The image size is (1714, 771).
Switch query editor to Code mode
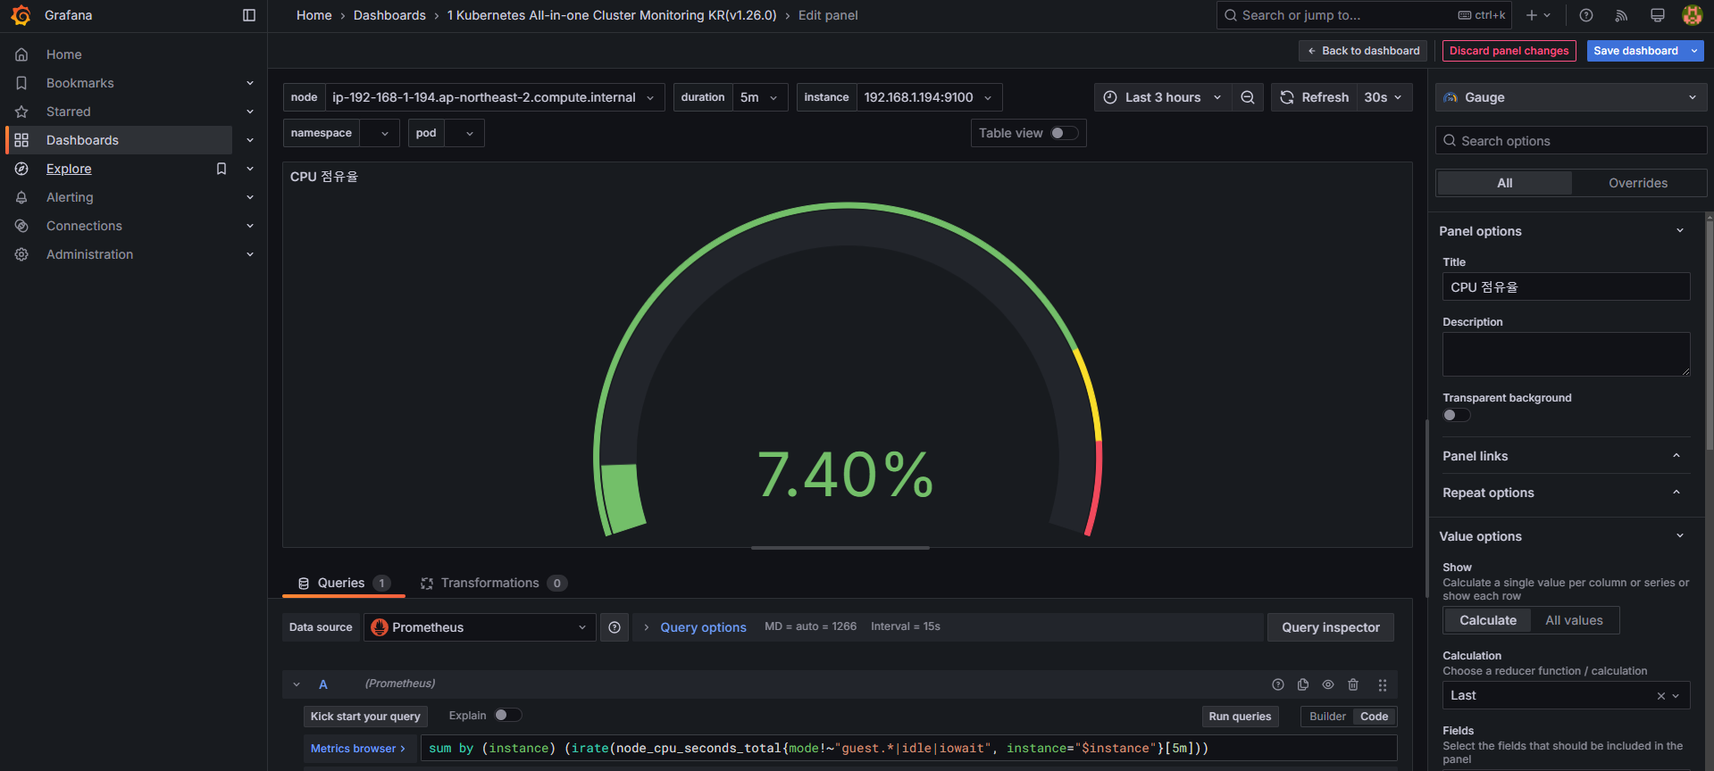click(1374, 717)
